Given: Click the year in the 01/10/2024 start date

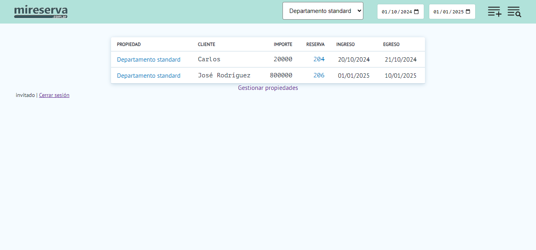Looking at the screenshot, I should tap(406, 12).
